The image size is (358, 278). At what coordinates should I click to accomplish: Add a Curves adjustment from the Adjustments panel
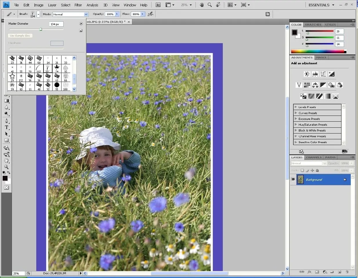pyautogui.click(x=323, y=74)
